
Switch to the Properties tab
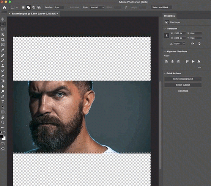pyautogui.click(x=169, y=16)
